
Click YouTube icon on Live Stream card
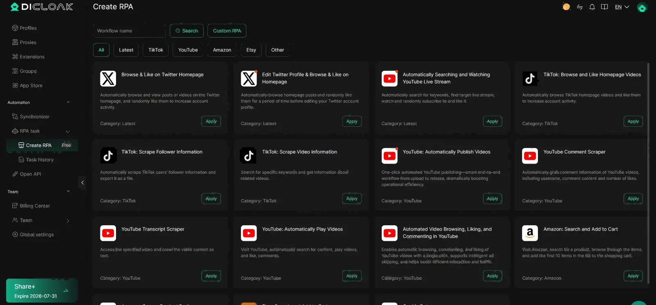tap(389, 78)
